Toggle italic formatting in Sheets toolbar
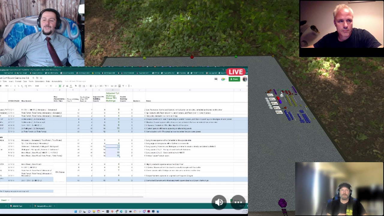 tap(63, 86)
